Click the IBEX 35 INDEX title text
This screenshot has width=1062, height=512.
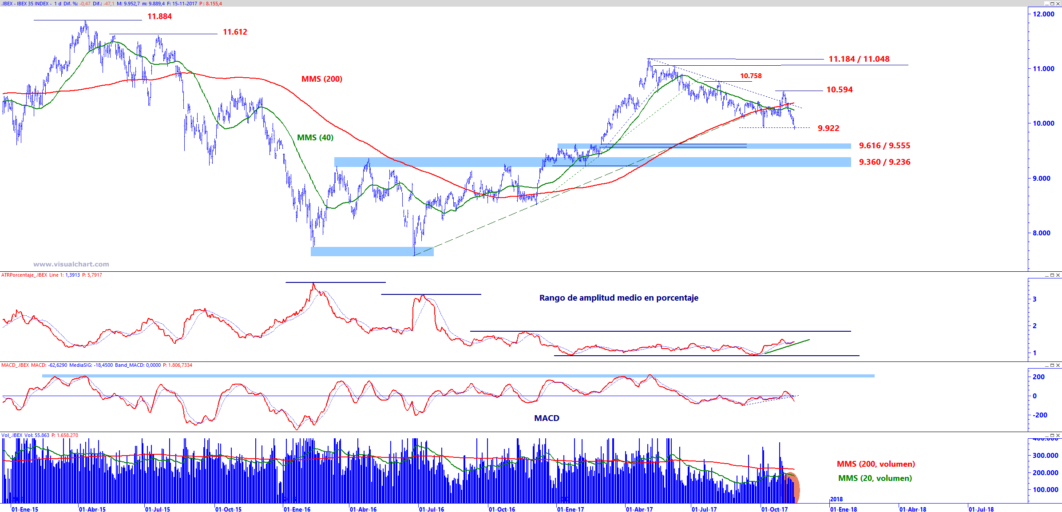[32, 4]
